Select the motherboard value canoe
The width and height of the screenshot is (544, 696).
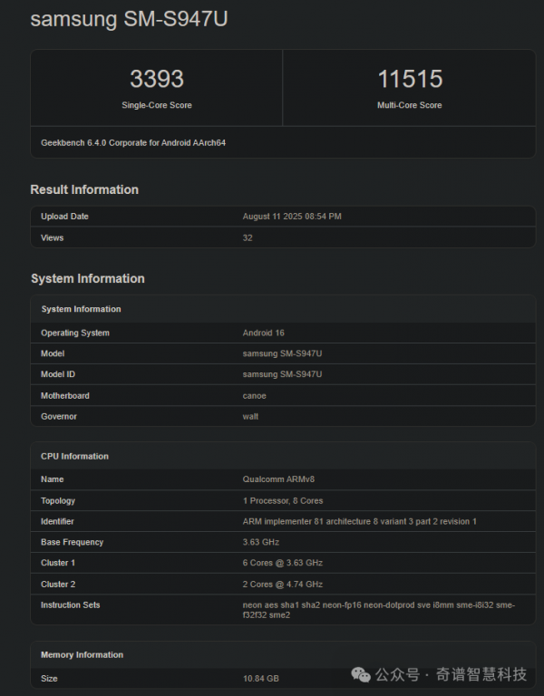click(x=255, y=396)
